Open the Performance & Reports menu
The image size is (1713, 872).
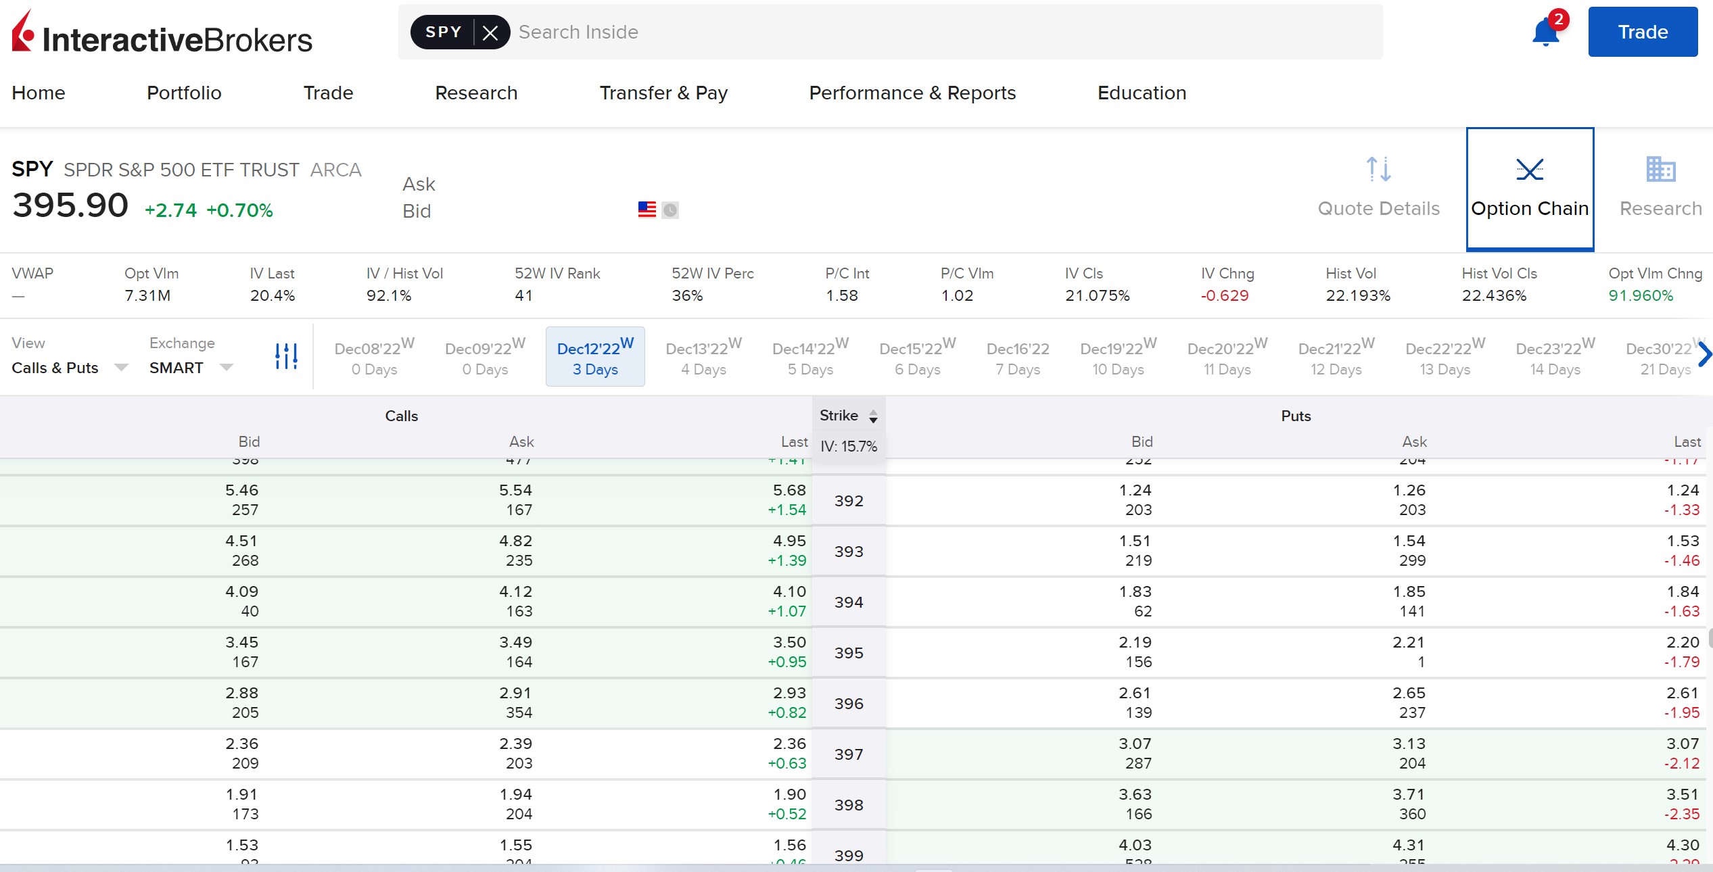coord(912,93)
